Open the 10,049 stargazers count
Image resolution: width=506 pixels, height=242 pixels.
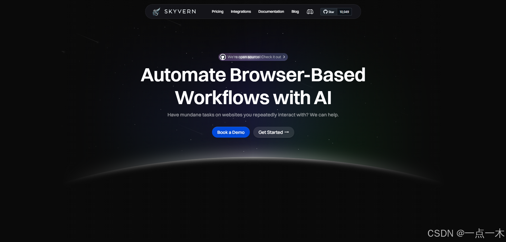344,12
